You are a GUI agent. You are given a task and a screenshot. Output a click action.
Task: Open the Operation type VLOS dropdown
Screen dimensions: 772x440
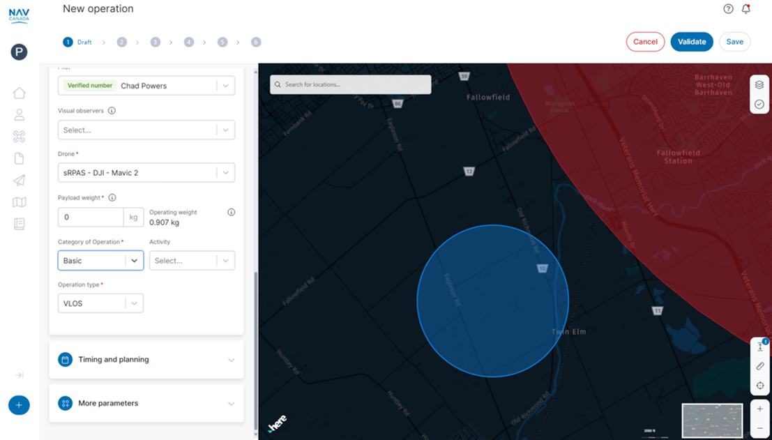(100, 303)
